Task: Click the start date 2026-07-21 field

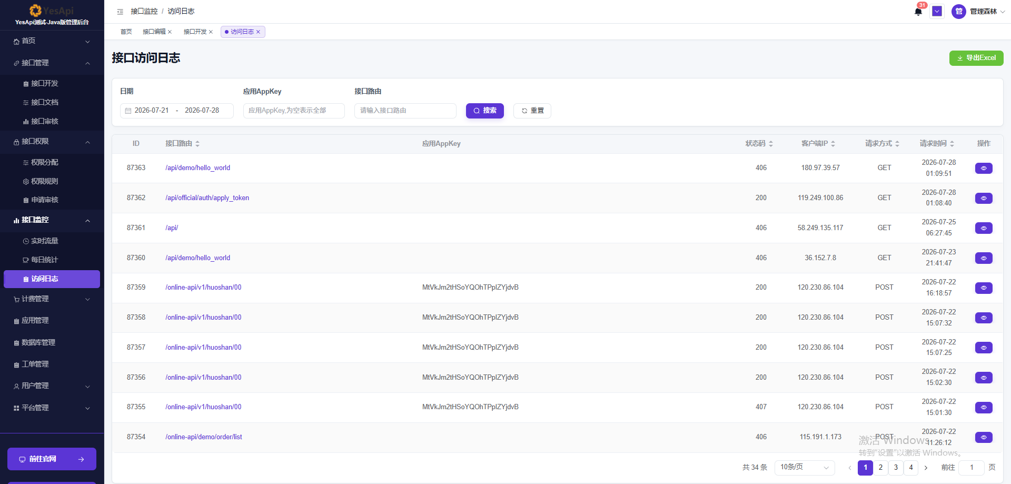Action: coord(152,111)
